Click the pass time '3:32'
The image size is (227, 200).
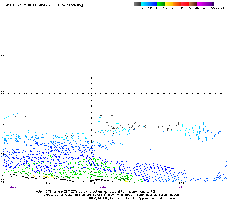tap(13, 187)
